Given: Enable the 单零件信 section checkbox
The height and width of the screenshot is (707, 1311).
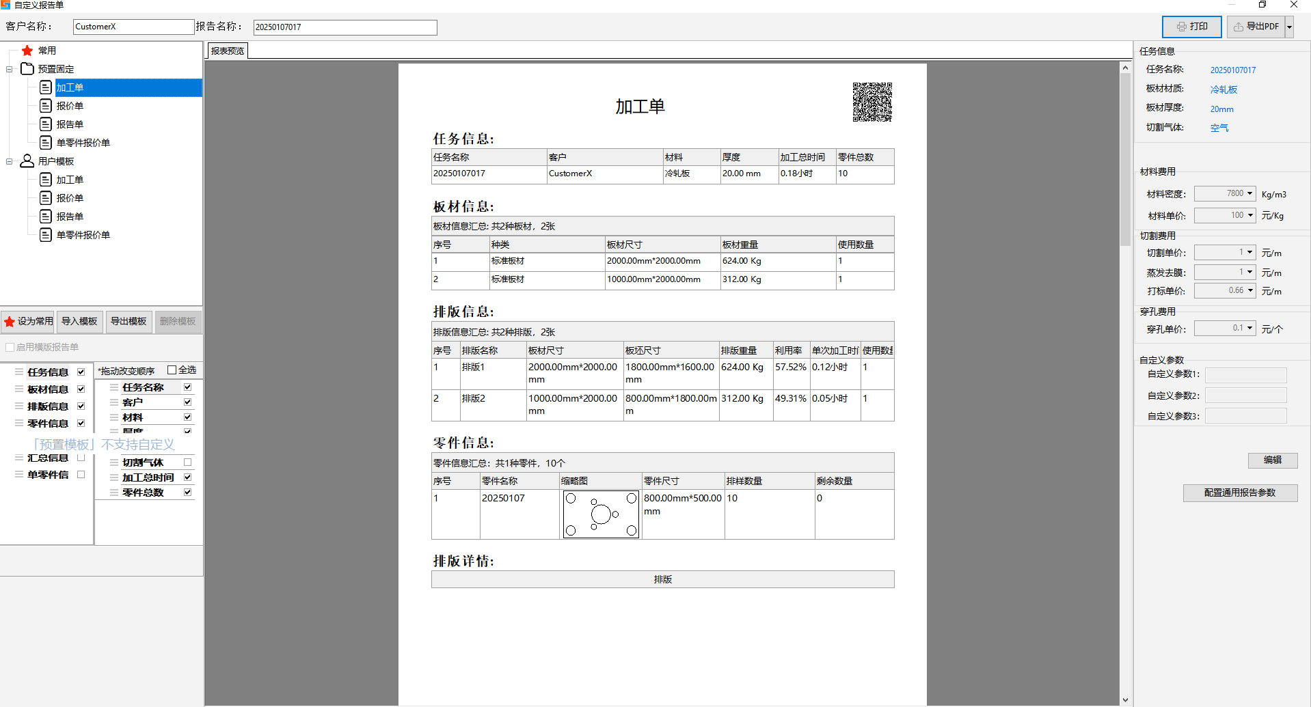Looking at the screenshot, I should [81, 475].
